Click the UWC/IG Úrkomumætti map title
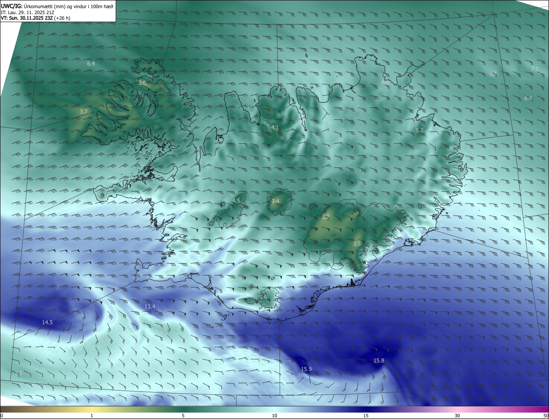The image size is (549, 419). (x=57, y=6)
